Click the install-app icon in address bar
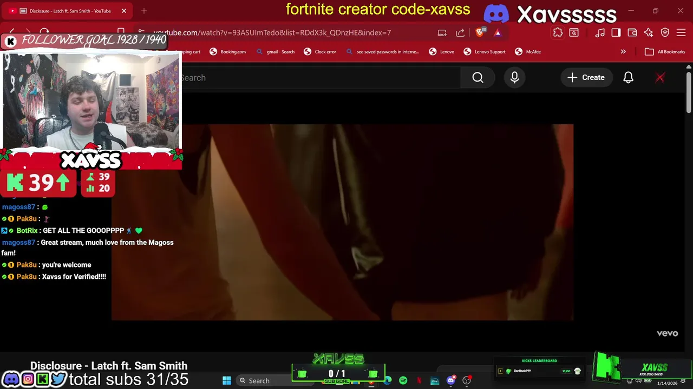This screenshot has width=693, height=389. point(442,33)
